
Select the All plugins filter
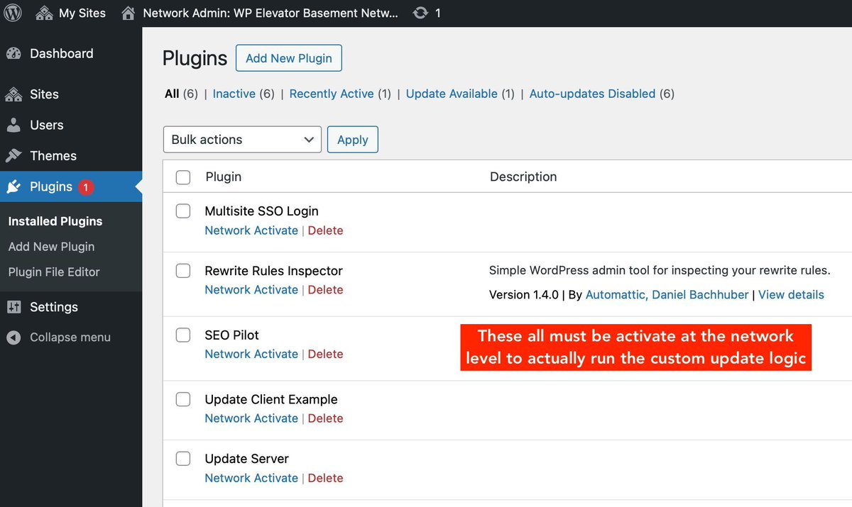coord(172,94)
